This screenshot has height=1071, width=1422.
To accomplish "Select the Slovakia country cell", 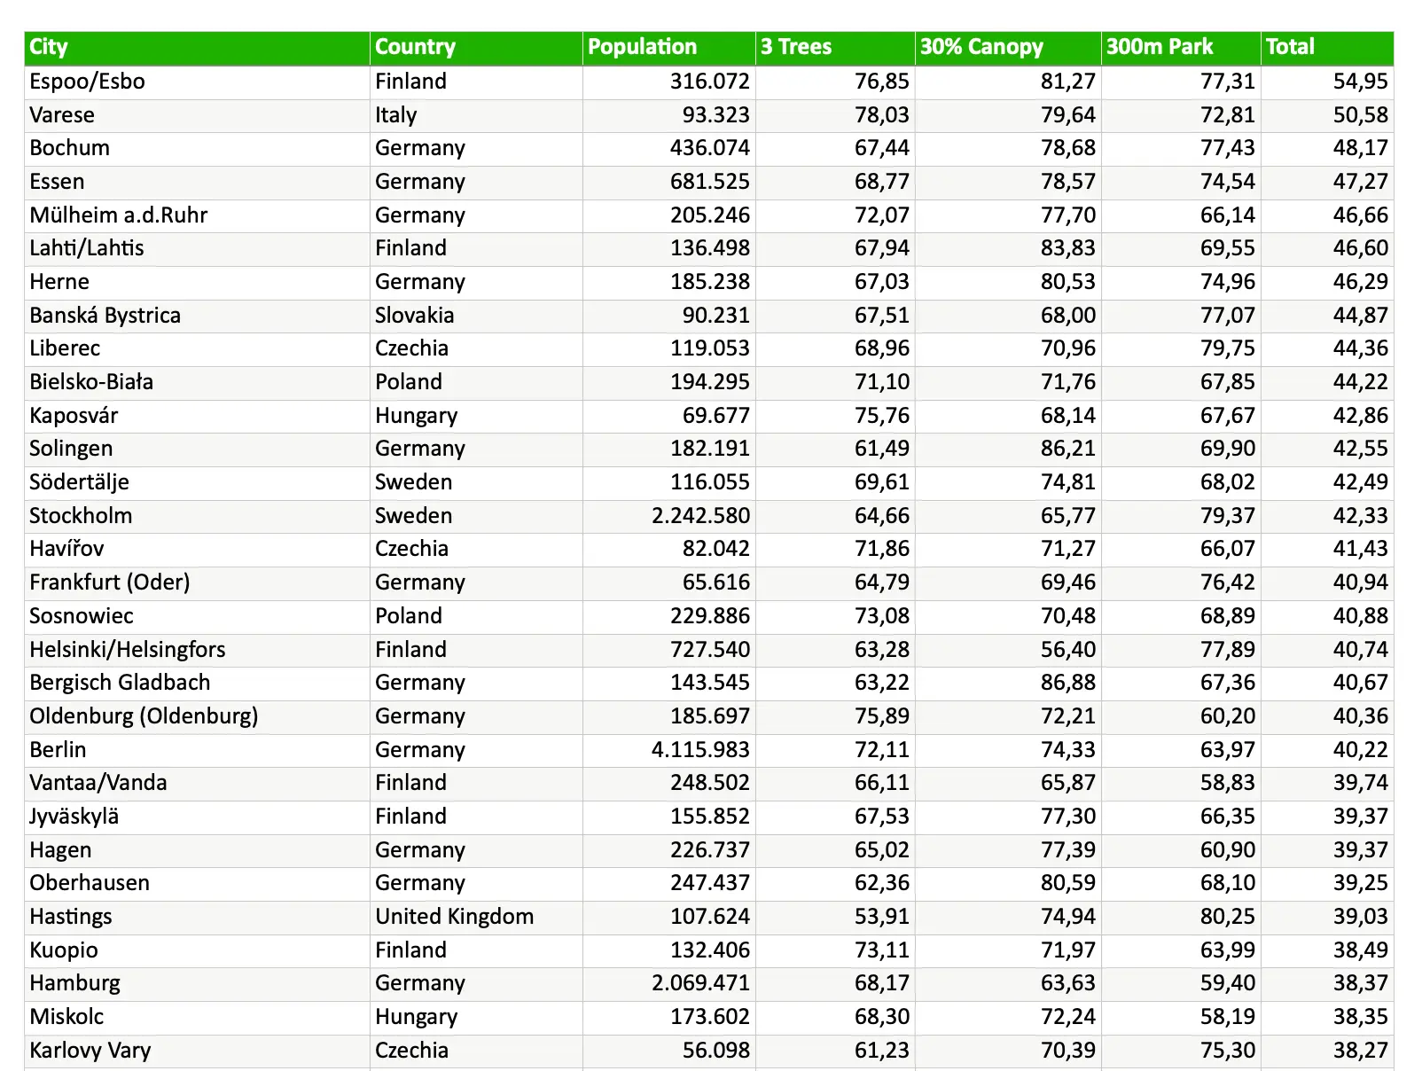I will tap(476, 316).
